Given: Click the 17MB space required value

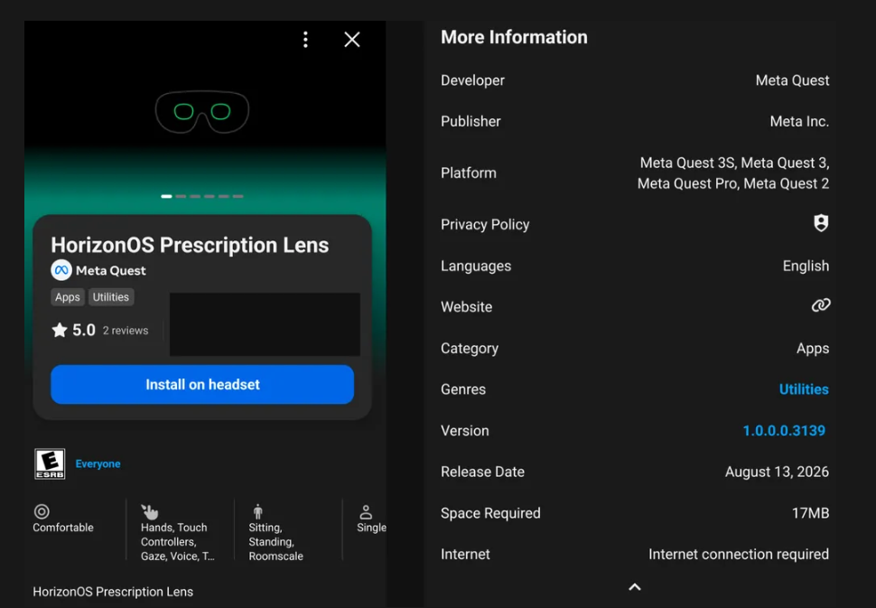Looking at the screenshot, I should [811, 513].
